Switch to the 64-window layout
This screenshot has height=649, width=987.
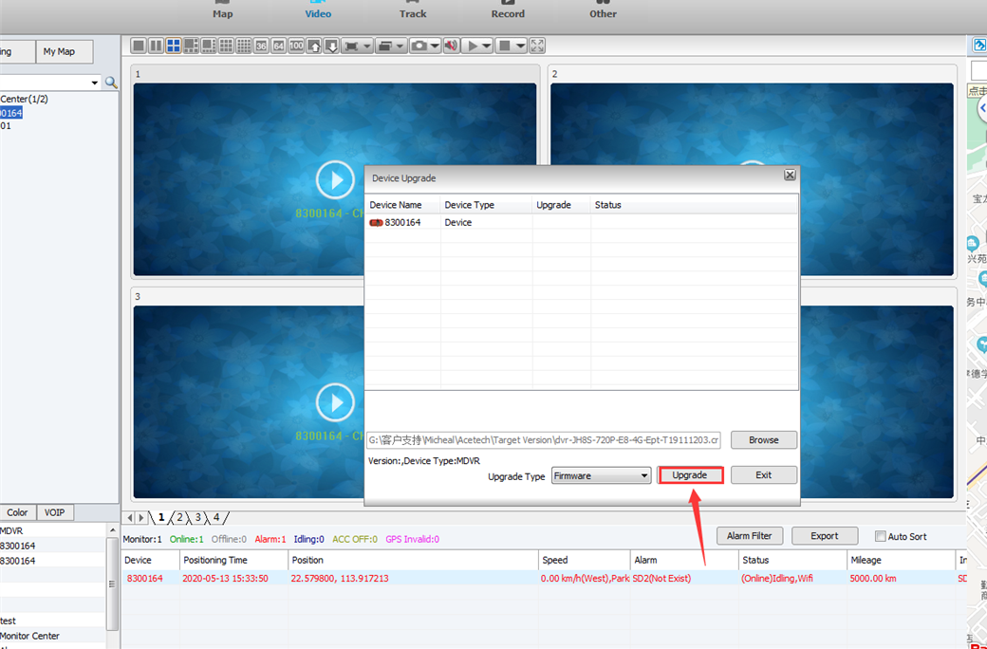279,46
